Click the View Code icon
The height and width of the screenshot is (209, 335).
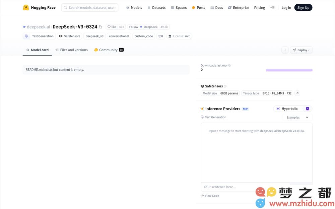[202, 196]
